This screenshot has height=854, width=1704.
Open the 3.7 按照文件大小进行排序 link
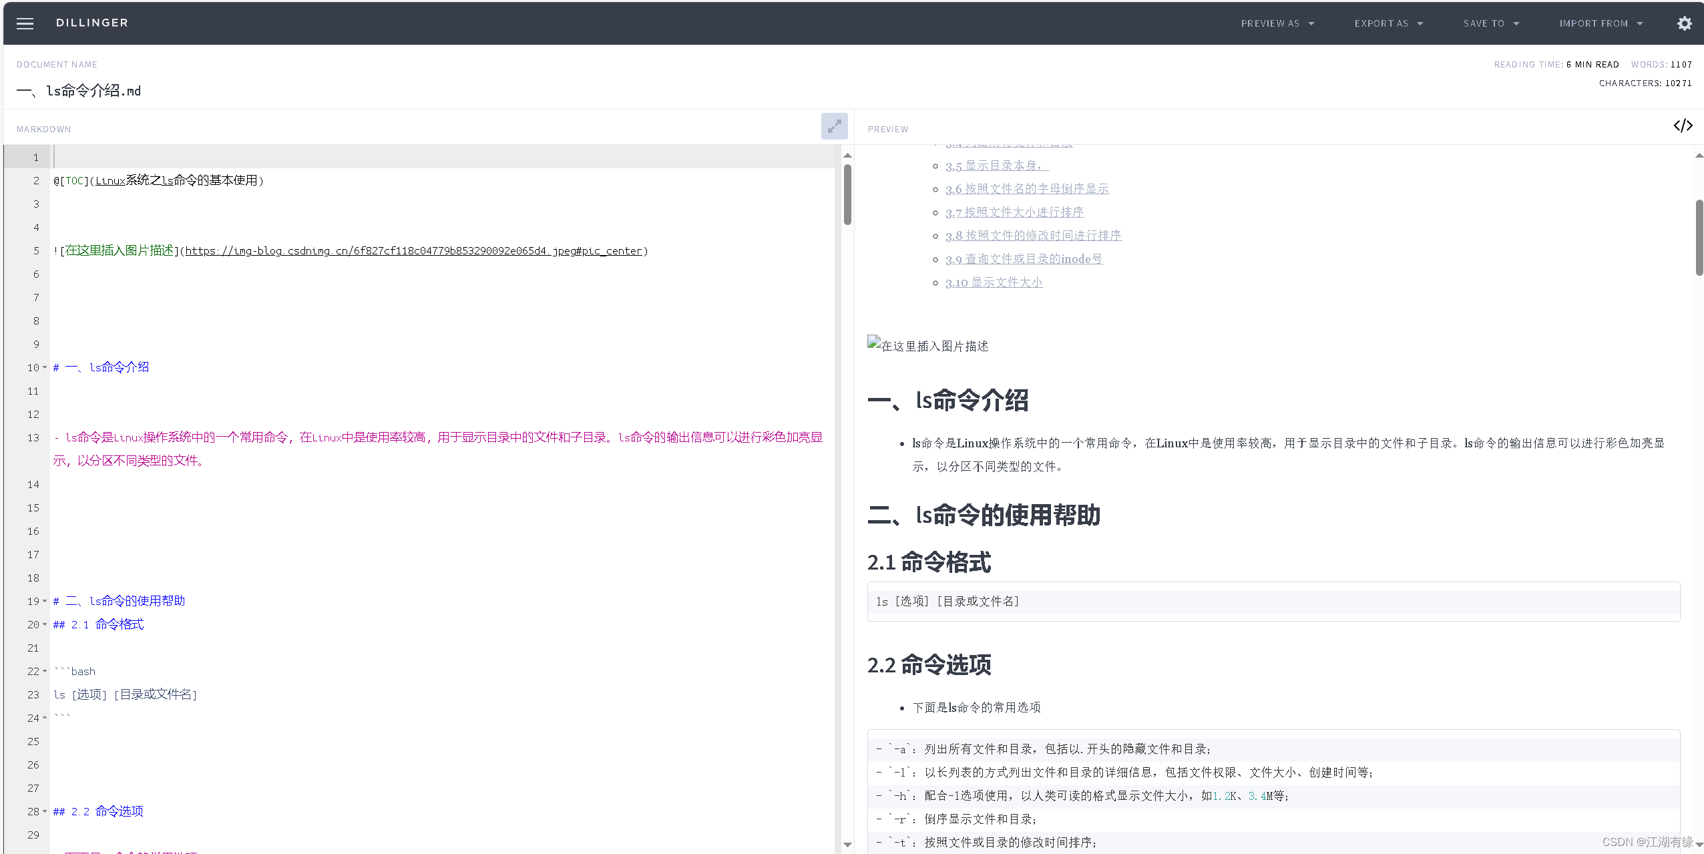[1014, 212]
